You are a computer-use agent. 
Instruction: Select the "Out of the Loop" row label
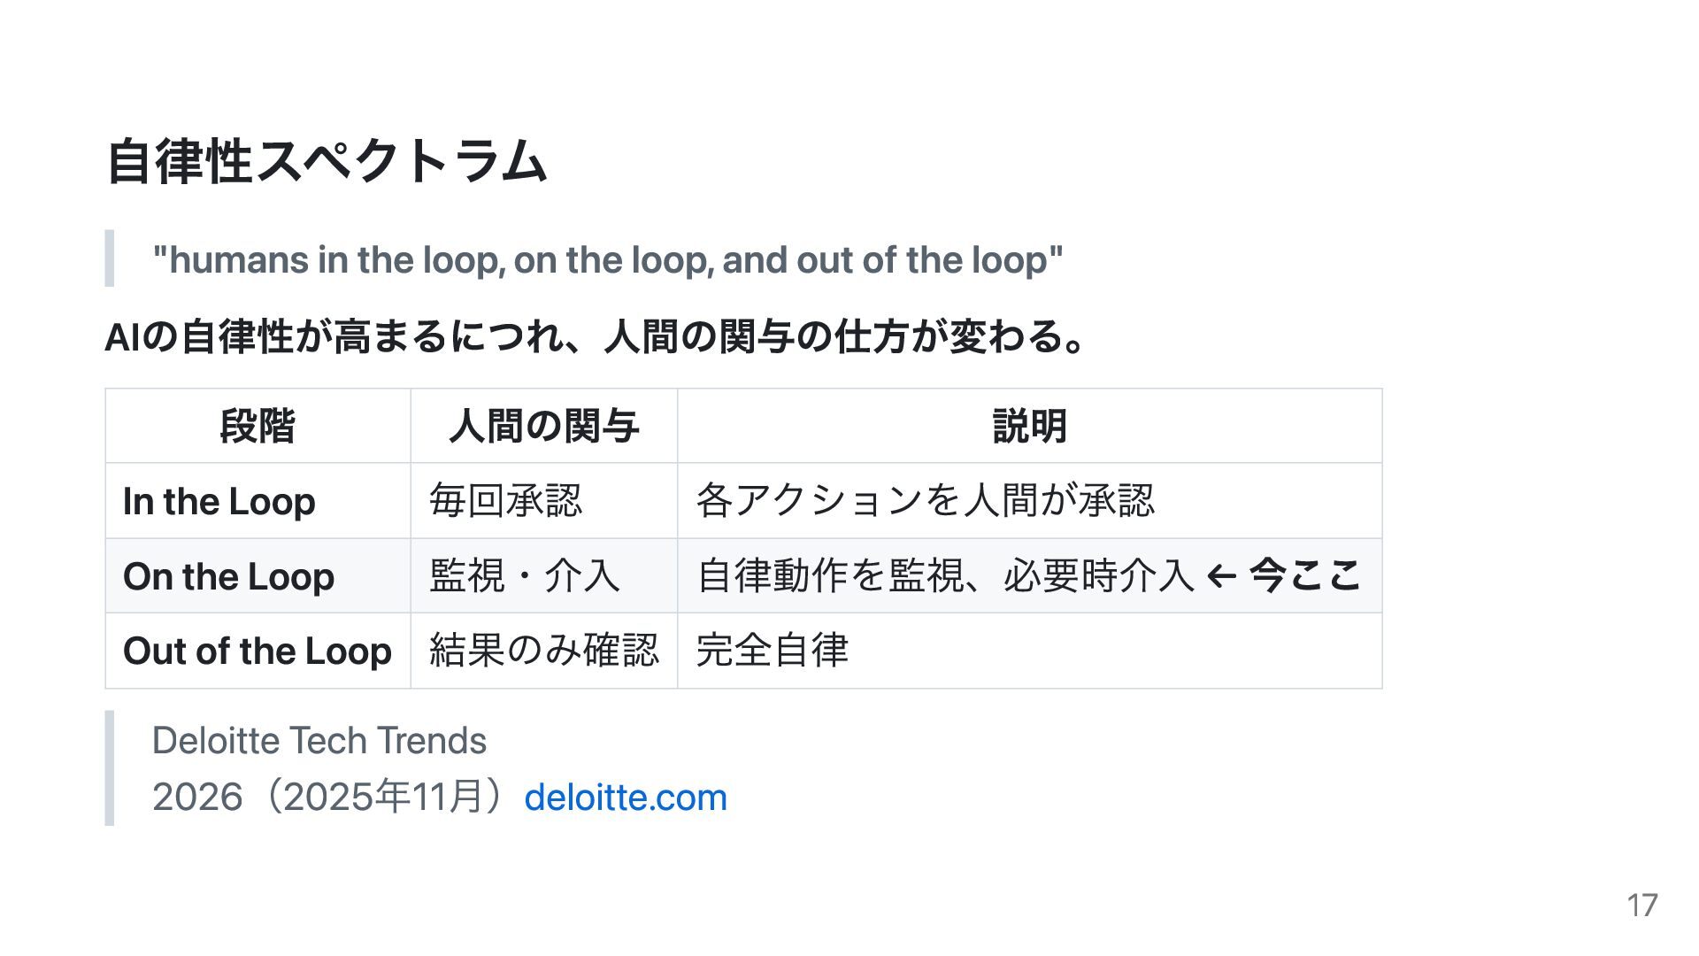point(257,651)
